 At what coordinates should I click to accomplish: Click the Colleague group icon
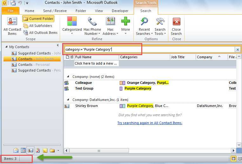pyautogui.click(x=66, y=83)
